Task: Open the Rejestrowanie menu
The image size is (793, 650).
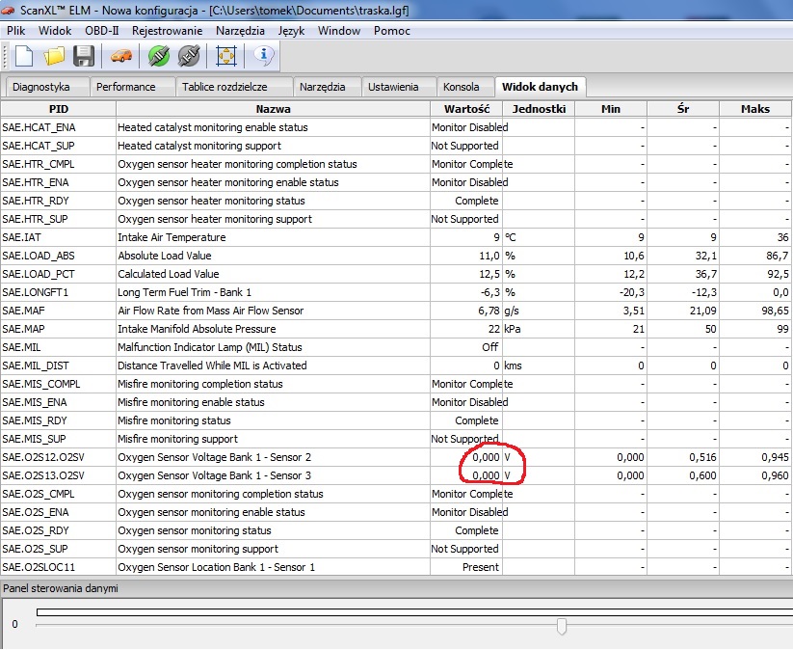Action: click(168, 31)
